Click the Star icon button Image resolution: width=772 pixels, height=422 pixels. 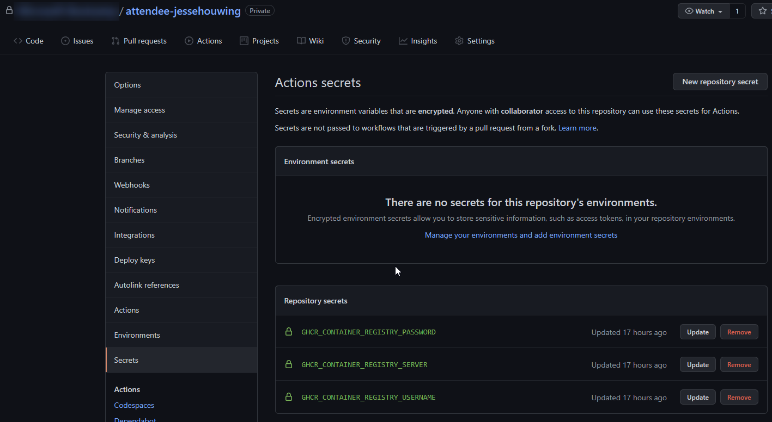[x=762, y=11]
